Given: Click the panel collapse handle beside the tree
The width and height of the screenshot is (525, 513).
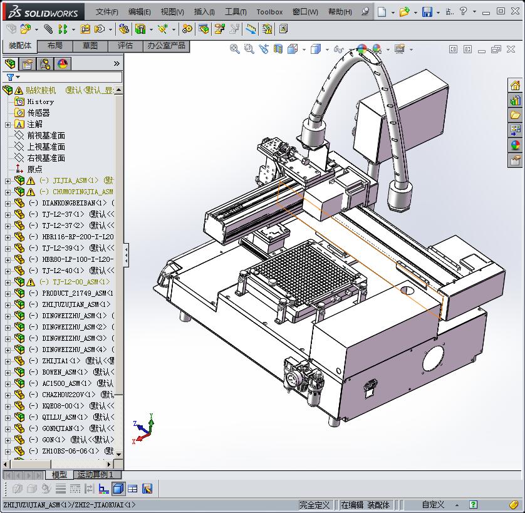Looking at the screenshot, I should 126,255.
